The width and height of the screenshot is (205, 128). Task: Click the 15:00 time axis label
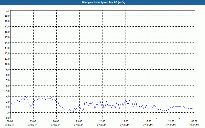tap(126, 121)
